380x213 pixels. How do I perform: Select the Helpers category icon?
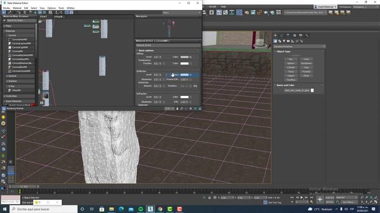[x=293, y=41]
